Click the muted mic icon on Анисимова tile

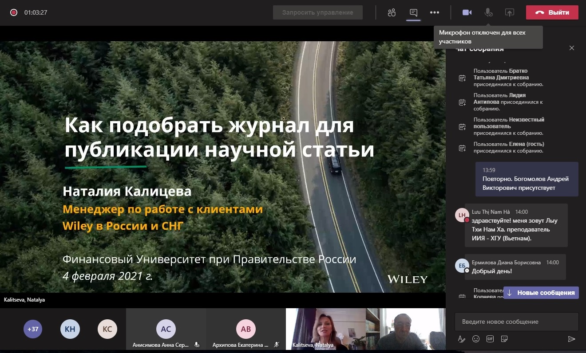coord(197,345)
